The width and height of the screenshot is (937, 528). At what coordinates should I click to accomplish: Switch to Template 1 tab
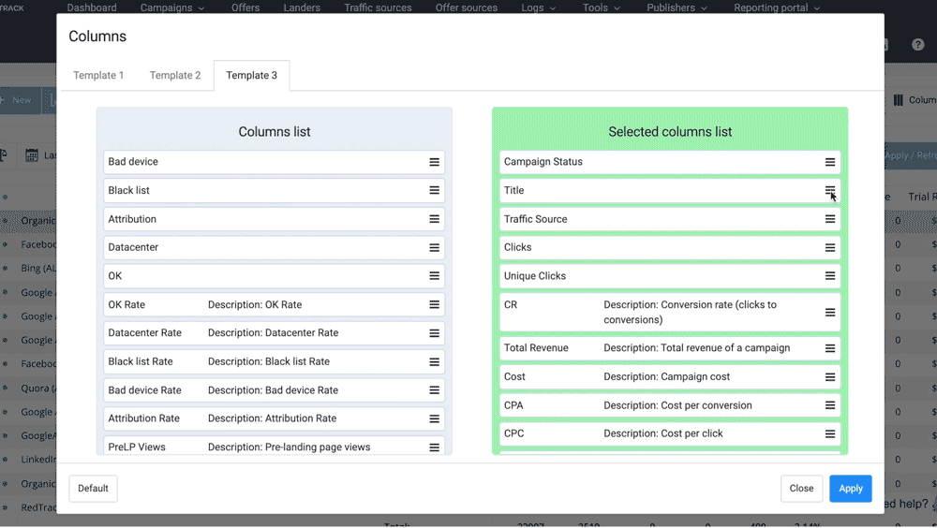98,76
